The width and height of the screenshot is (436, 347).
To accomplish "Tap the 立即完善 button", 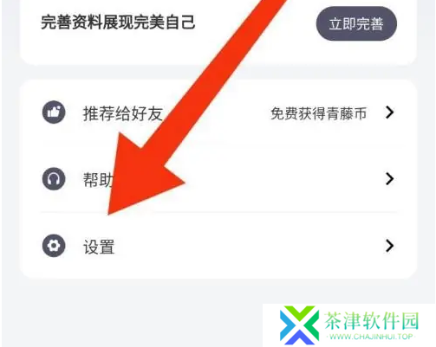I will pyautogui.click(x=356, y=23).
